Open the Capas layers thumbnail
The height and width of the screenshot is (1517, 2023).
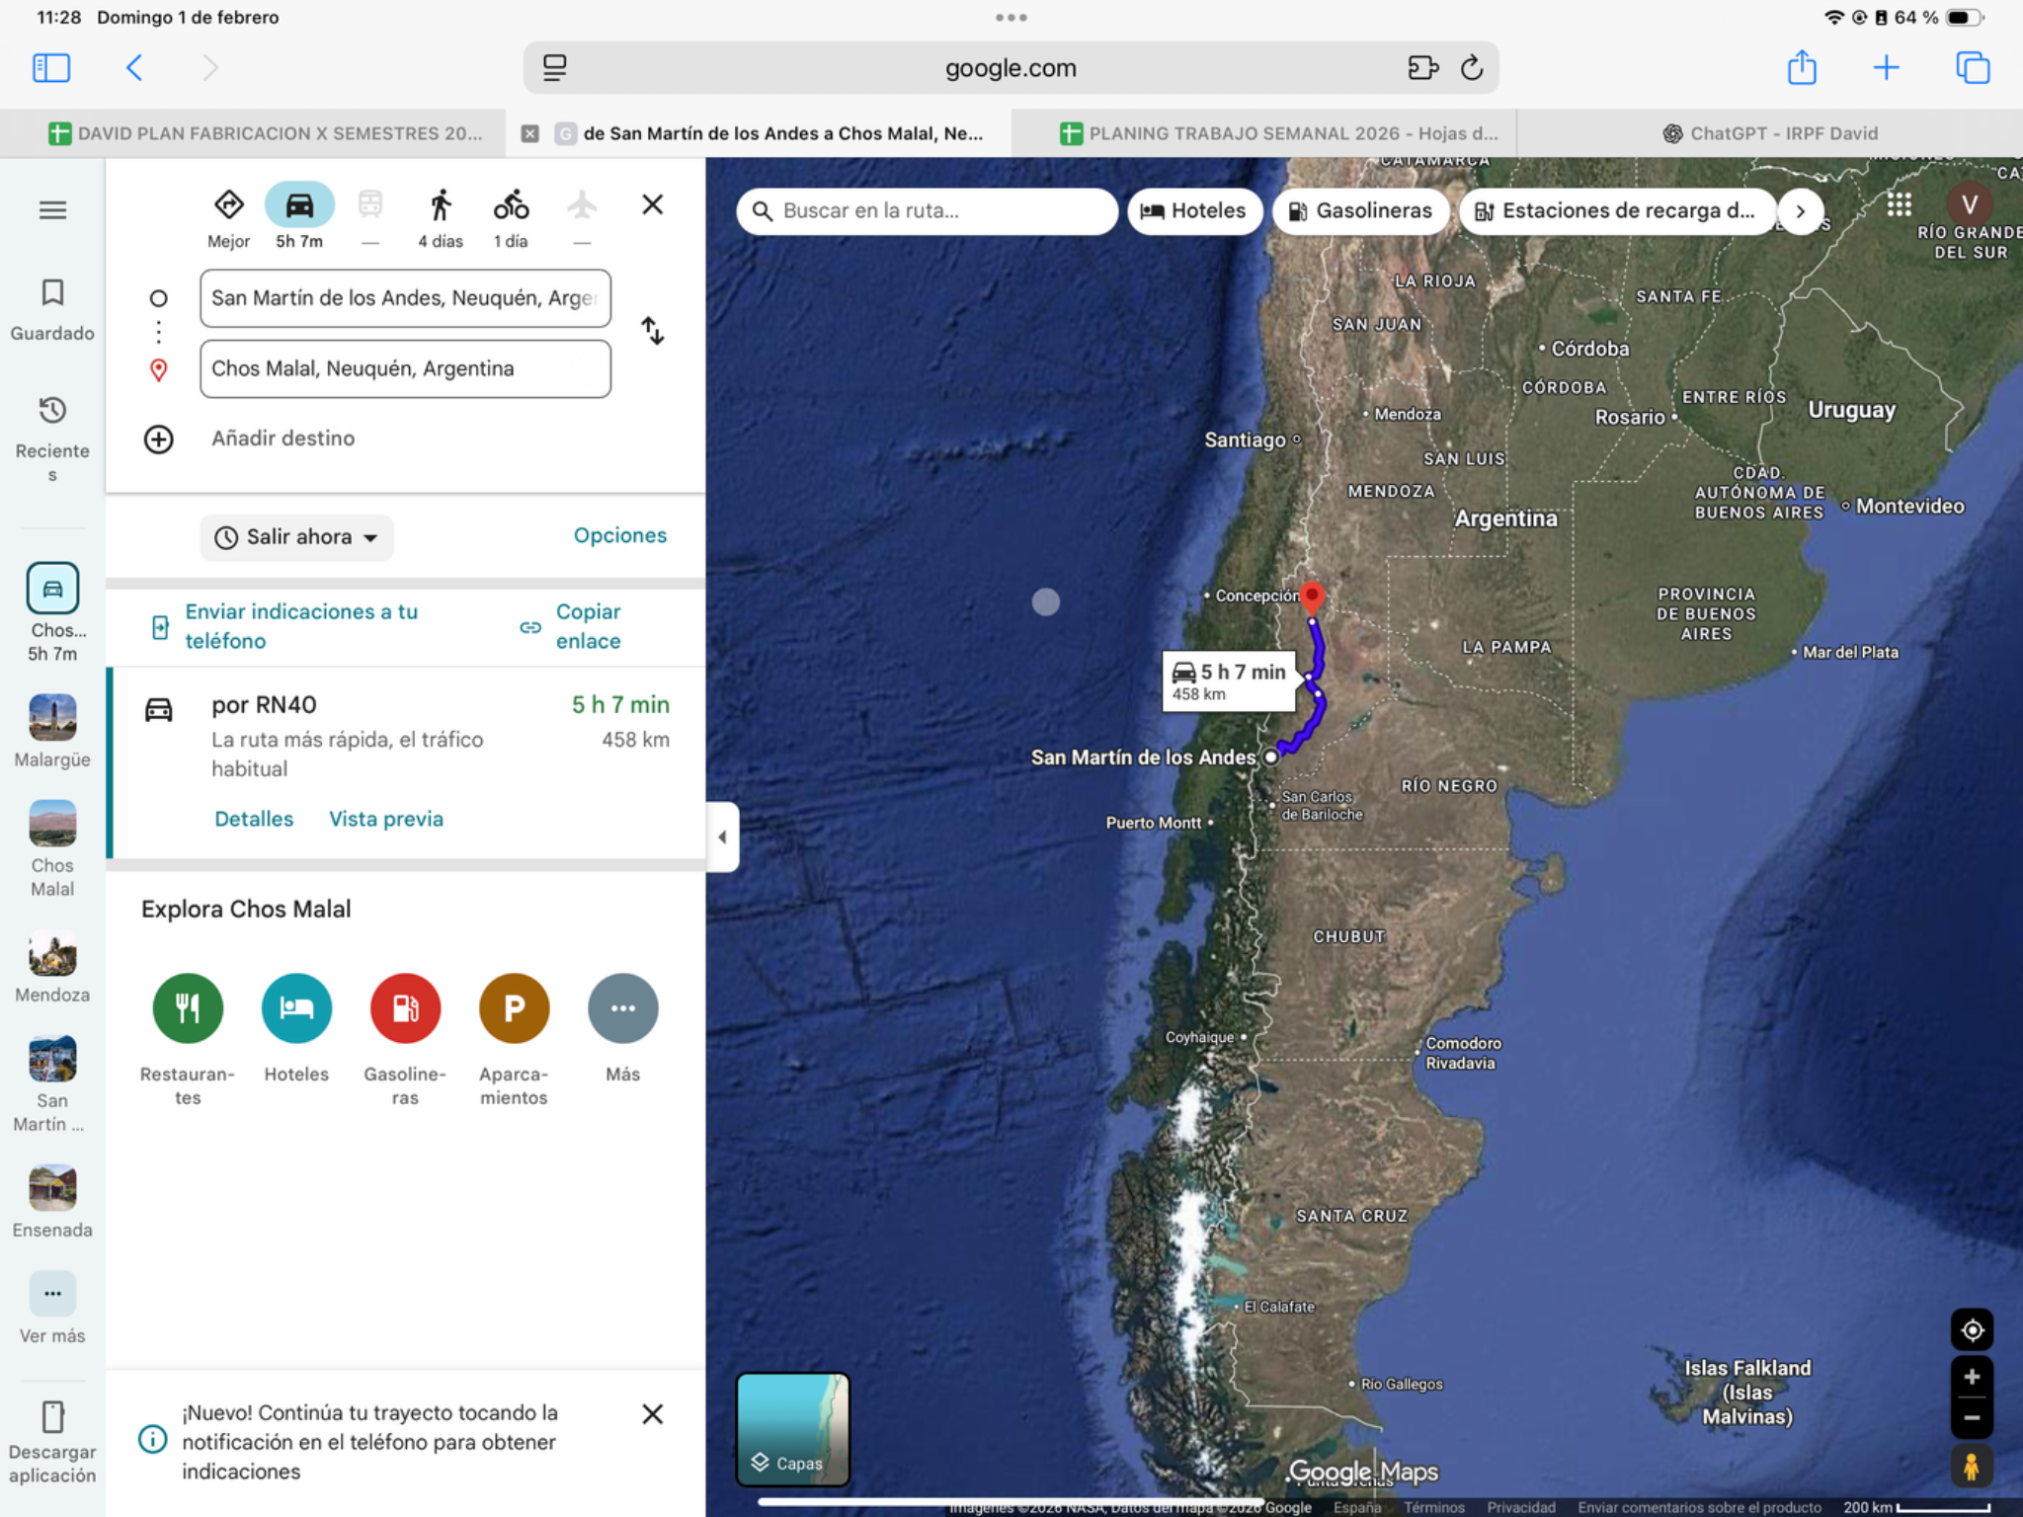click(792, 1429)
